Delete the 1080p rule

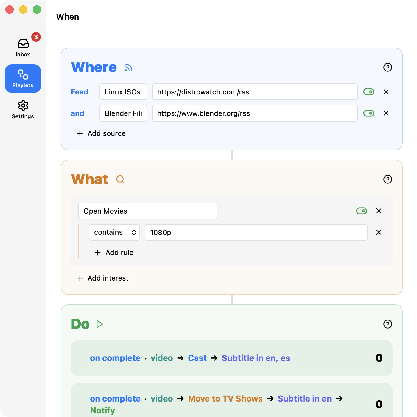(379, 232)
